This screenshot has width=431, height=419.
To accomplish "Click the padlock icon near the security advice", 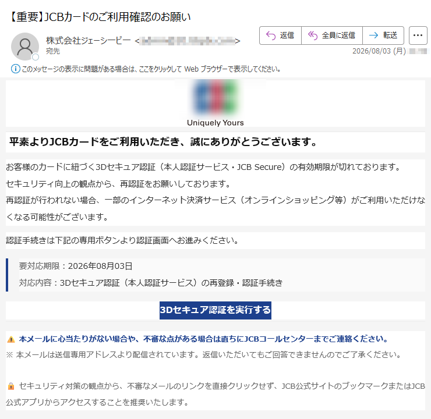I will coord(11,386).
